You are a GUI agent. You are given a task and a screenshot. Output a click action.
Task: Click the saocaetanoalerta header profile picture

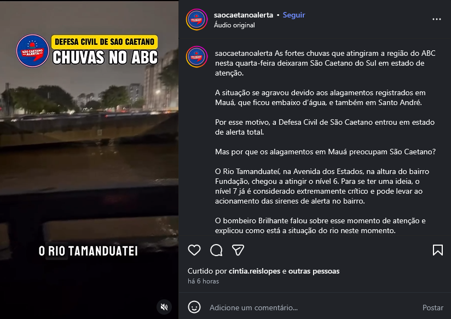click(196, 20)
